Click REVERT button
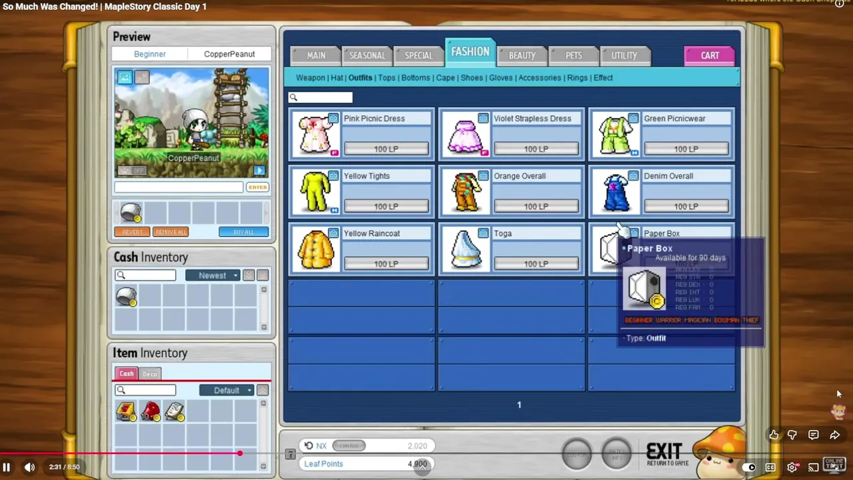 click(x=132, y=232)
